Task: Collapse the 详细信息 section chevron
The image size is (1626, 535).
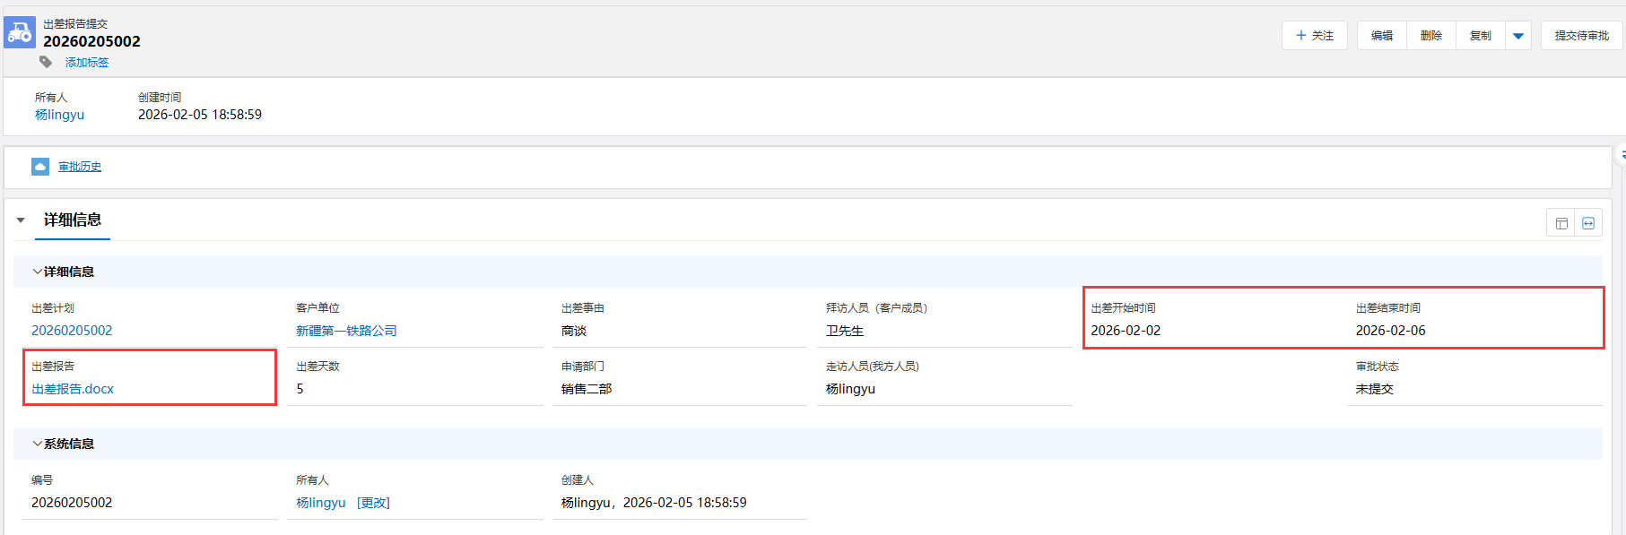Action: pos(37,272)
